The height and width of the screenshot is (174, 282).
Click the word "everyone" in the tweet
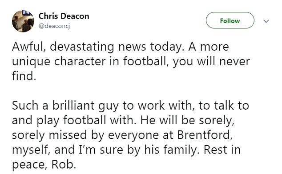click(x=133, y=136)
